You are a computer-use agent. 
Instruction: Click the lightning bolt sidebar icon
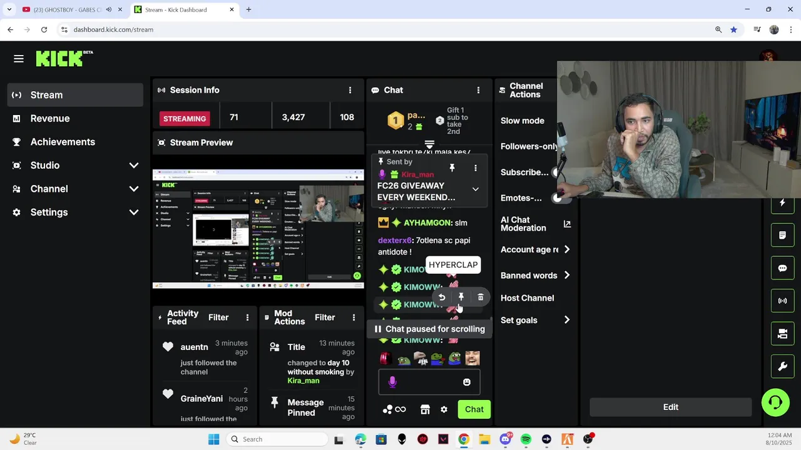(x=782, y=202)
